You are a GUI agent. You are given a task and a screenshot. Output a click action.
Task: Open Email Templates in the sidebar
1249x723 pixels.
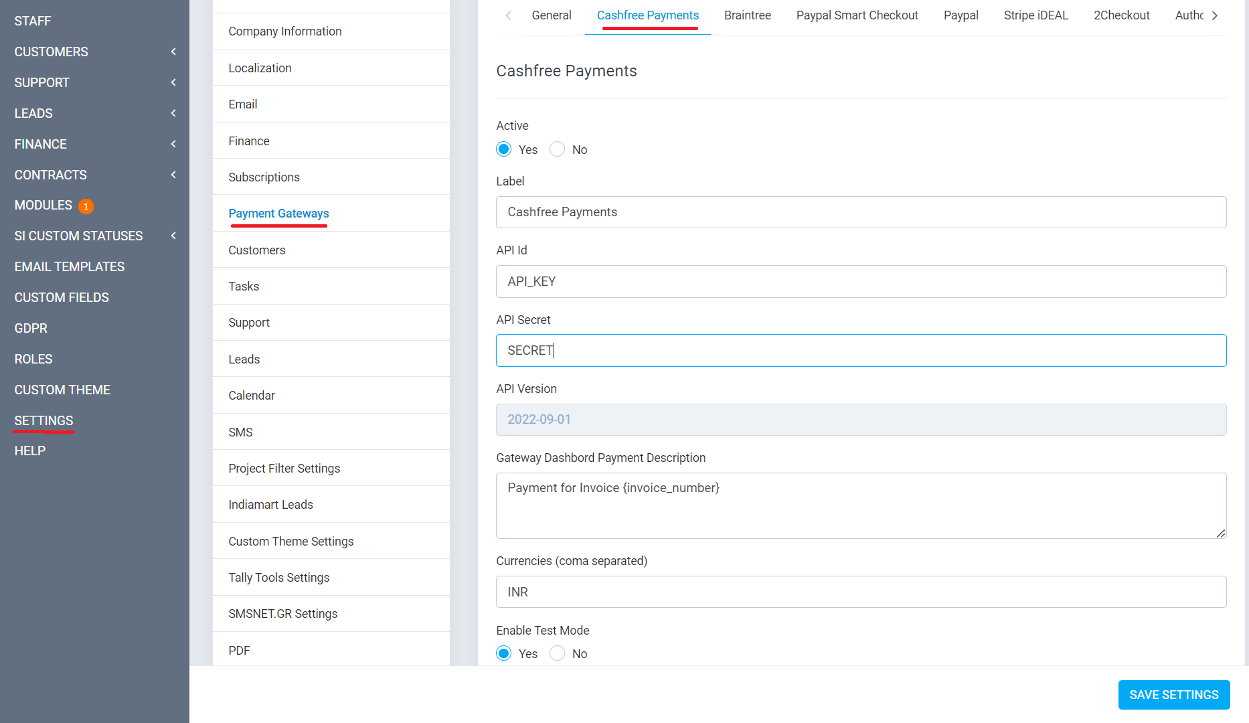click(70, 266)
